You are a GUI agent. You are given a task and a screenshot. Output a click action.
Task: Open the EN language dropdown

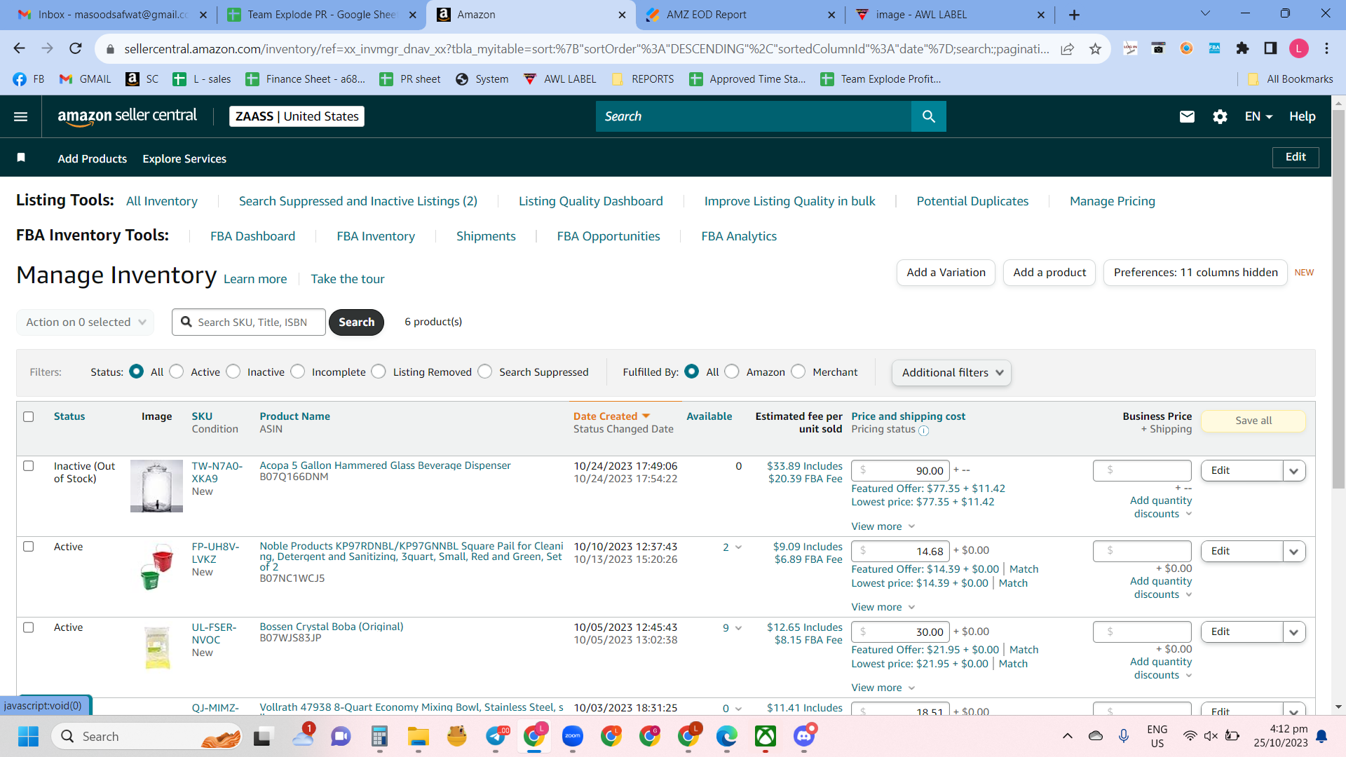pos(1258,116)
